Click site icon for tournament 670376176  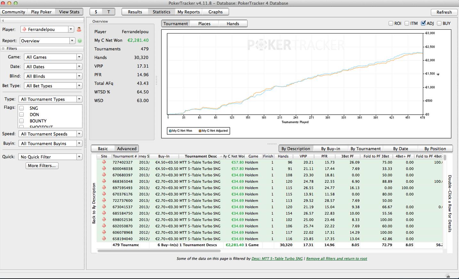pyautogui.click(x=104, y=194)
